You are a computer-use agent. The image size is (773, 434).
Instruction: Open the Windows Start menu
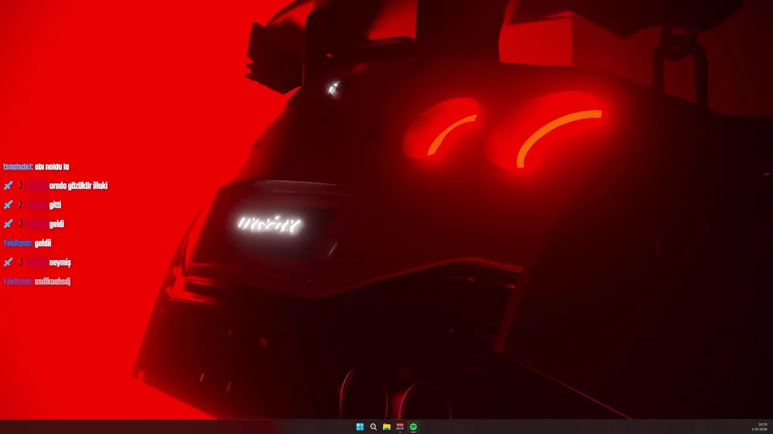[x=360, y=427]
